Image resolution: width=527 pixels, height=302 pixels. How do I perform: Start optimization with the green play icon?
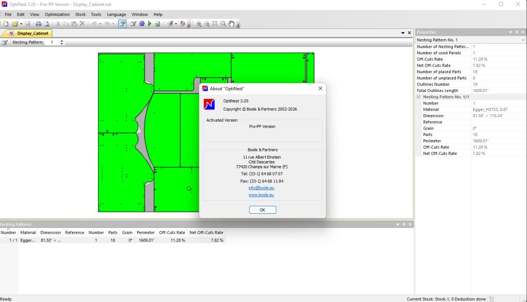[150, 24]
